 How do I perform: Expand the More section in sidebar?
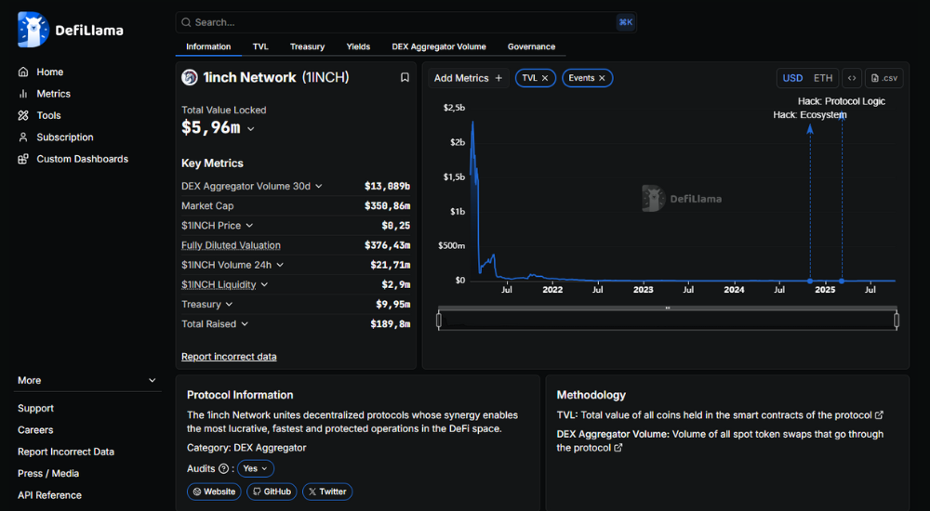pos(152,380)
